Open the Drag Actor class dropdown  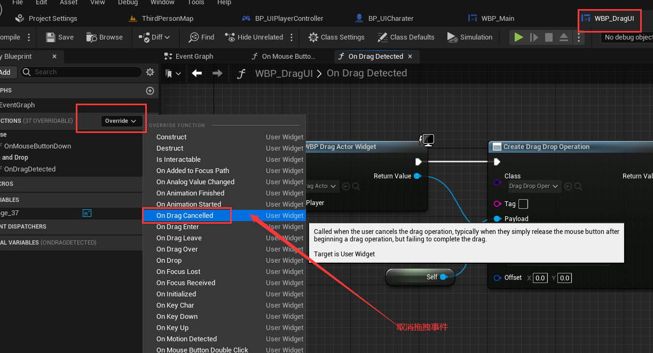pyautogui.click(x=321, y=186)
